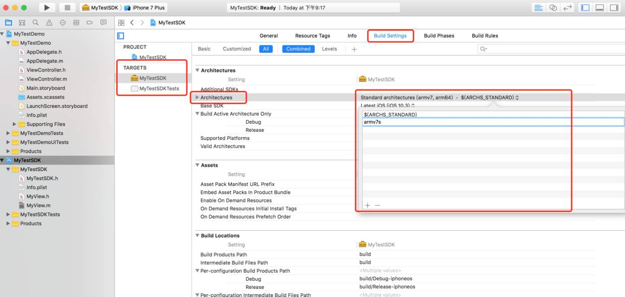Add an architecture value in popup
Screen dimensions: 625x297
coord(367,205)
